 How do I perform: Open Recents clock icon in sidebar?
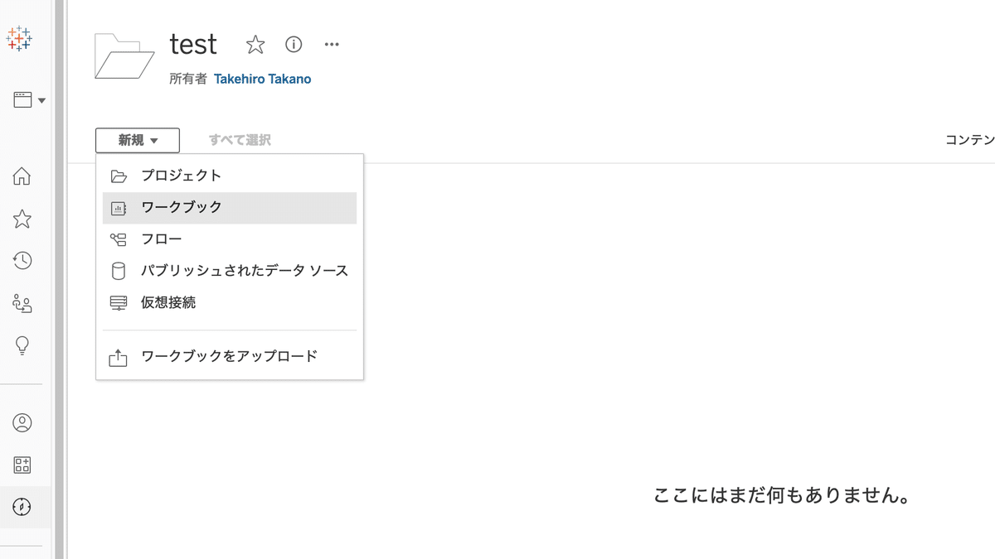pyautogui.click(x=22, y=261)
